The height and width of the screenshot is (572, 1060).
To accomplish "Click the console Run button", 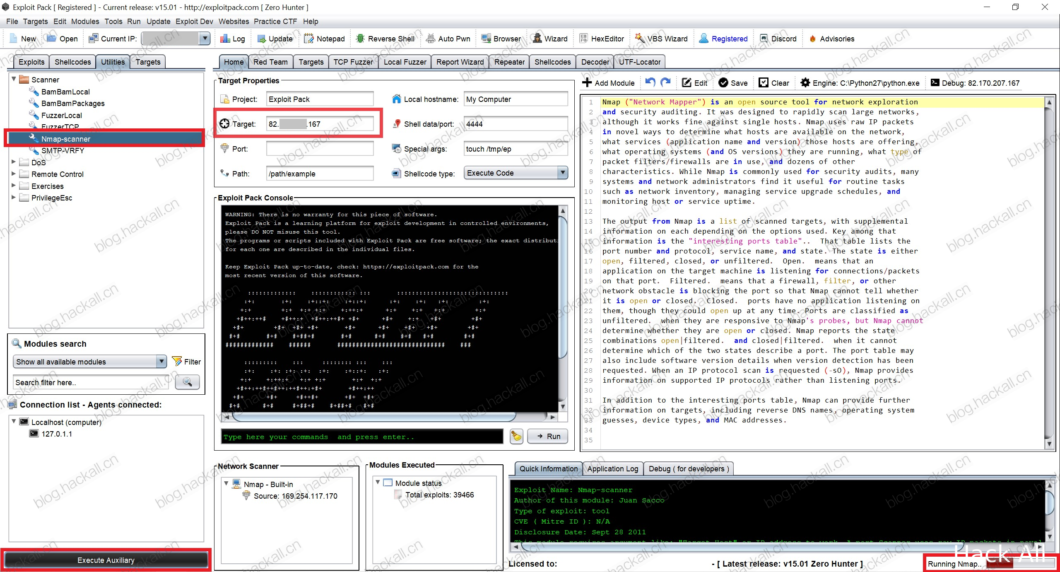I will pos(548,436).
